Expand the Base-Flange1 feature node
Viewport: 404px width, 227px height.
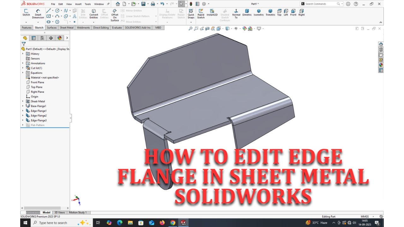23,106
